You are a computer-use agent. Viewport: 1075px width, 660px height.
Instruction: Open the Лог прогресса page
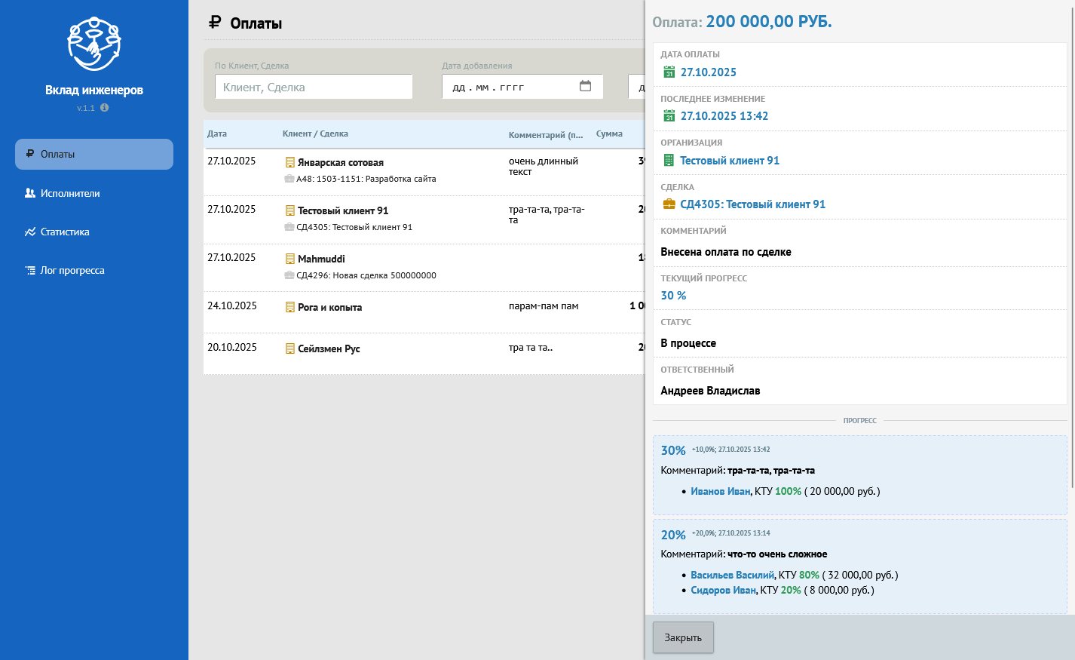click(x=72, y=270)
